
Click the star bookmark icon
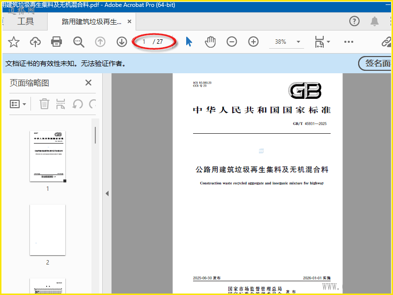(x=14, y=42)
